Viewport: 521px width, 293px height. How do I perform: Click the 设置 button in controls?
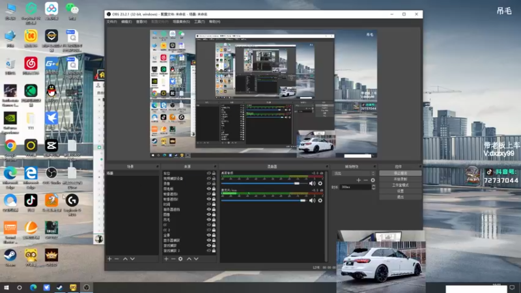tap(401, 191)
